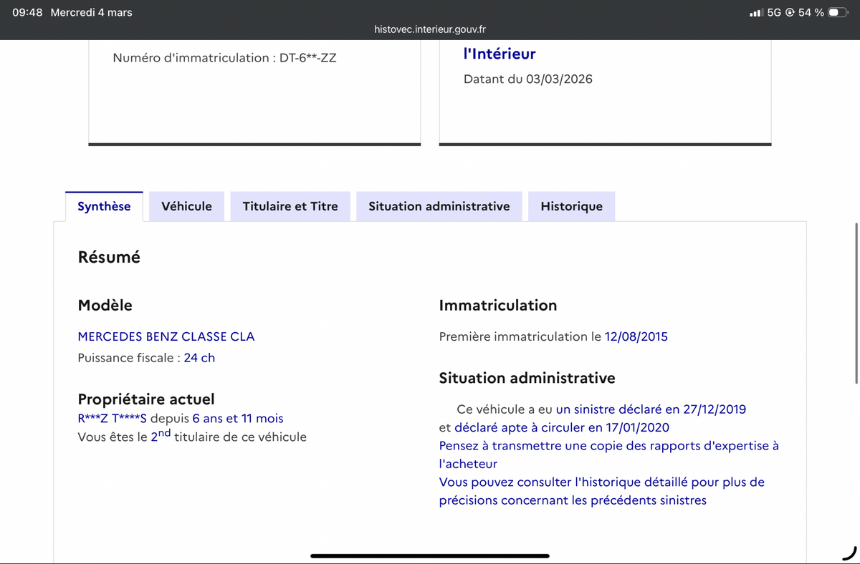Tap 'déclaré apte à circuler en 17/01/2020'
This screenshot has height=564, width=860.
click(x=562, y=428)
